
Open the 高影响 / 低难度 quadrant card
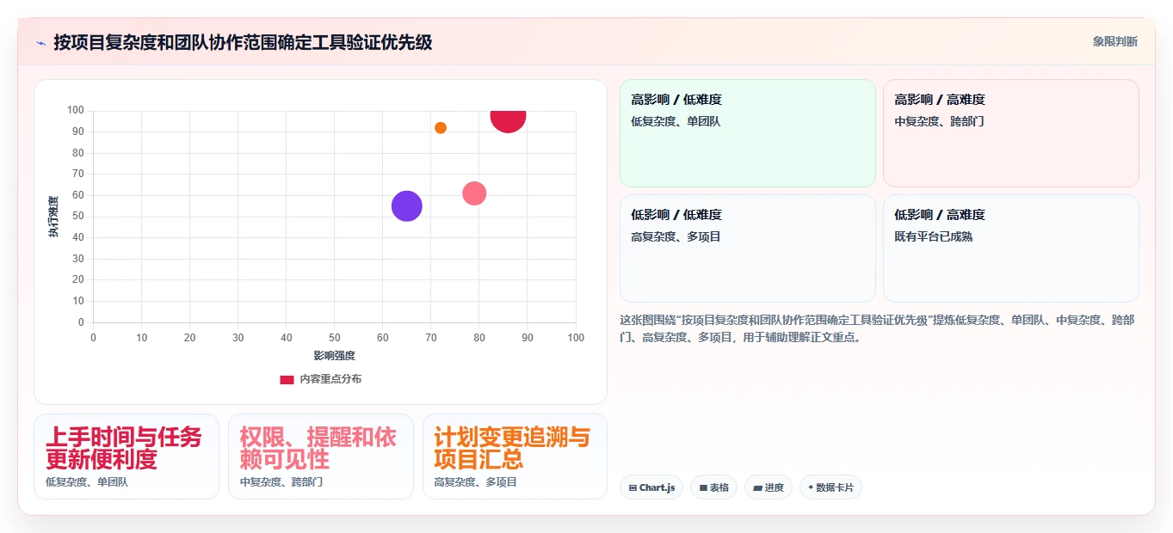tap(748, 133)
